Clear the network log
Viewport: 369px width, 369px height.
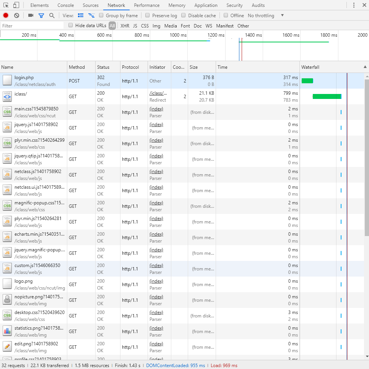pyautogui.click(x=17, y=16)
